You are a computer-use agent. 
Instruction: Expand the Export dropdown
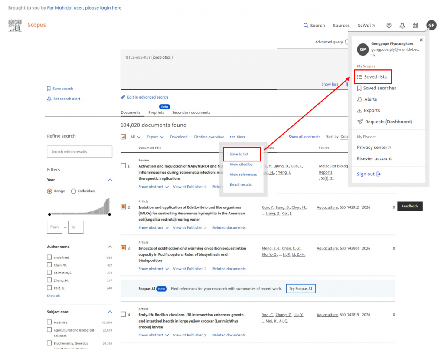(154, 137)
